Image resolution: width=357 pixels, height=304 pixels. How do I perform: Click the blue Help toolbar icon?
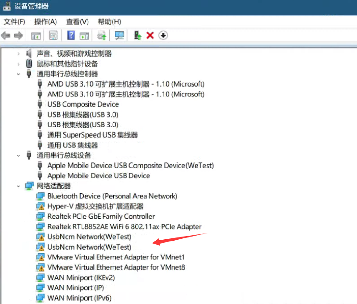(x=71, y=35)
